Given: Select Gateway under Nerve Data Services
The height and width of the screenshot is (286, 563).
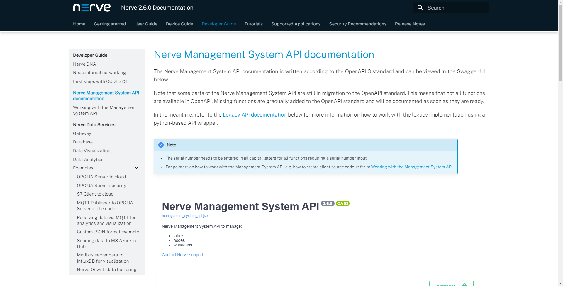Looking at the screenshot, I should (x=82, y=133).
